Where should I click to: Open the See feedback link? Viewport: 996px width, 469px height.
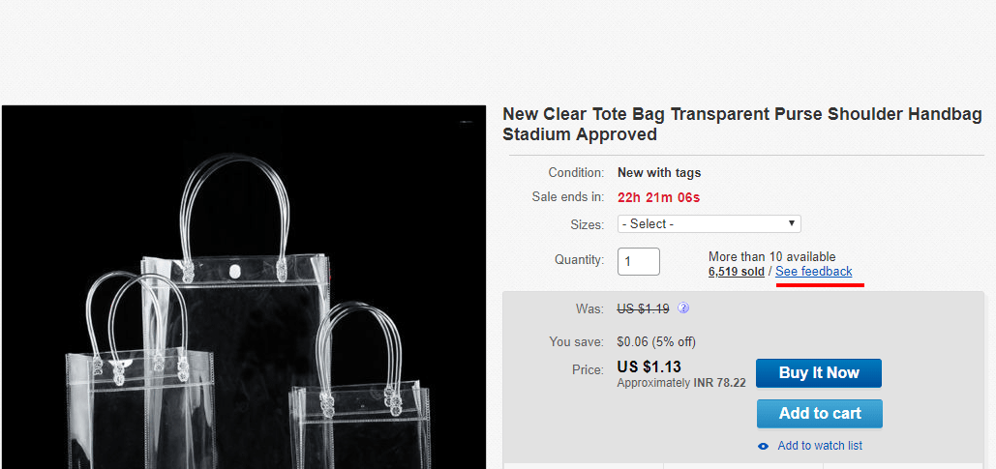[814, 272]
